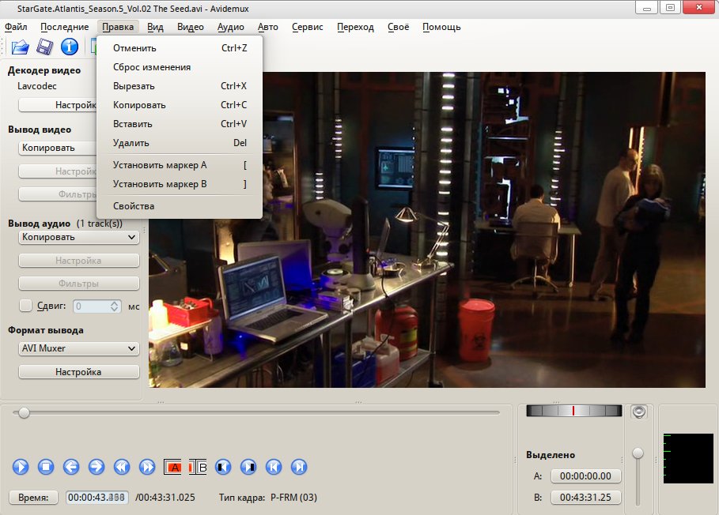
Task: Expand the Вывод видео Копировать dropdown
Action: [78, 148]
